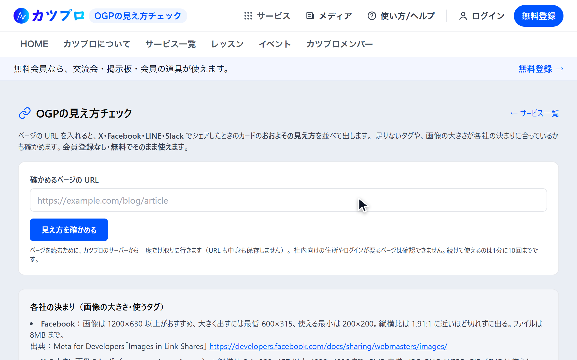Click the blue 無料登録 header button

coord(538,16)
